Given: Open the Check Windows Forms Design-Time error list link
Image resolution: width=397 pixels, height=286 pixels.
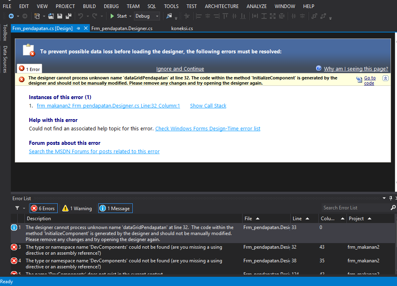Looking at the screenshot, I should pos(207,128).
